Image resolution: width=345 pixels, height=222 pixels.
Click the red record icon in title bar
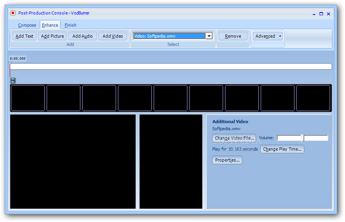click(13, 13)
